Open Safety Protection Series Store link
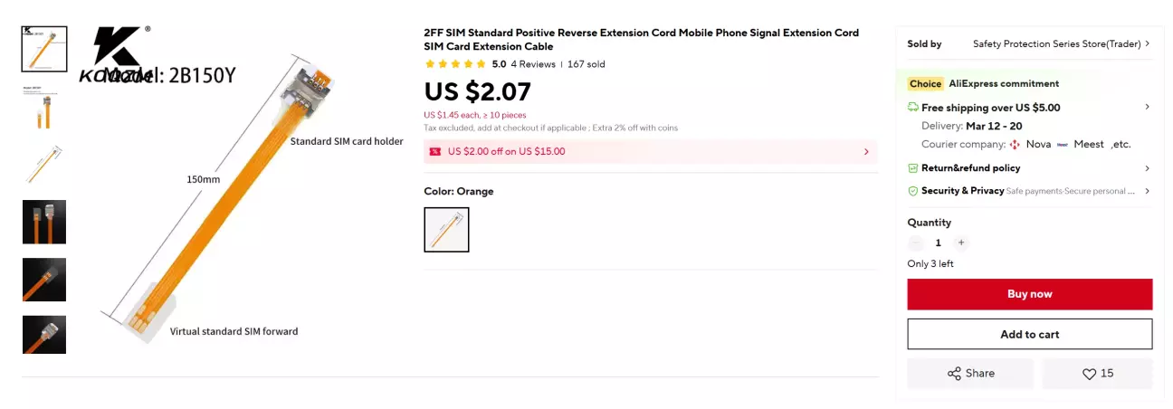The image size is (1173, 409). tap(1056, 43)
